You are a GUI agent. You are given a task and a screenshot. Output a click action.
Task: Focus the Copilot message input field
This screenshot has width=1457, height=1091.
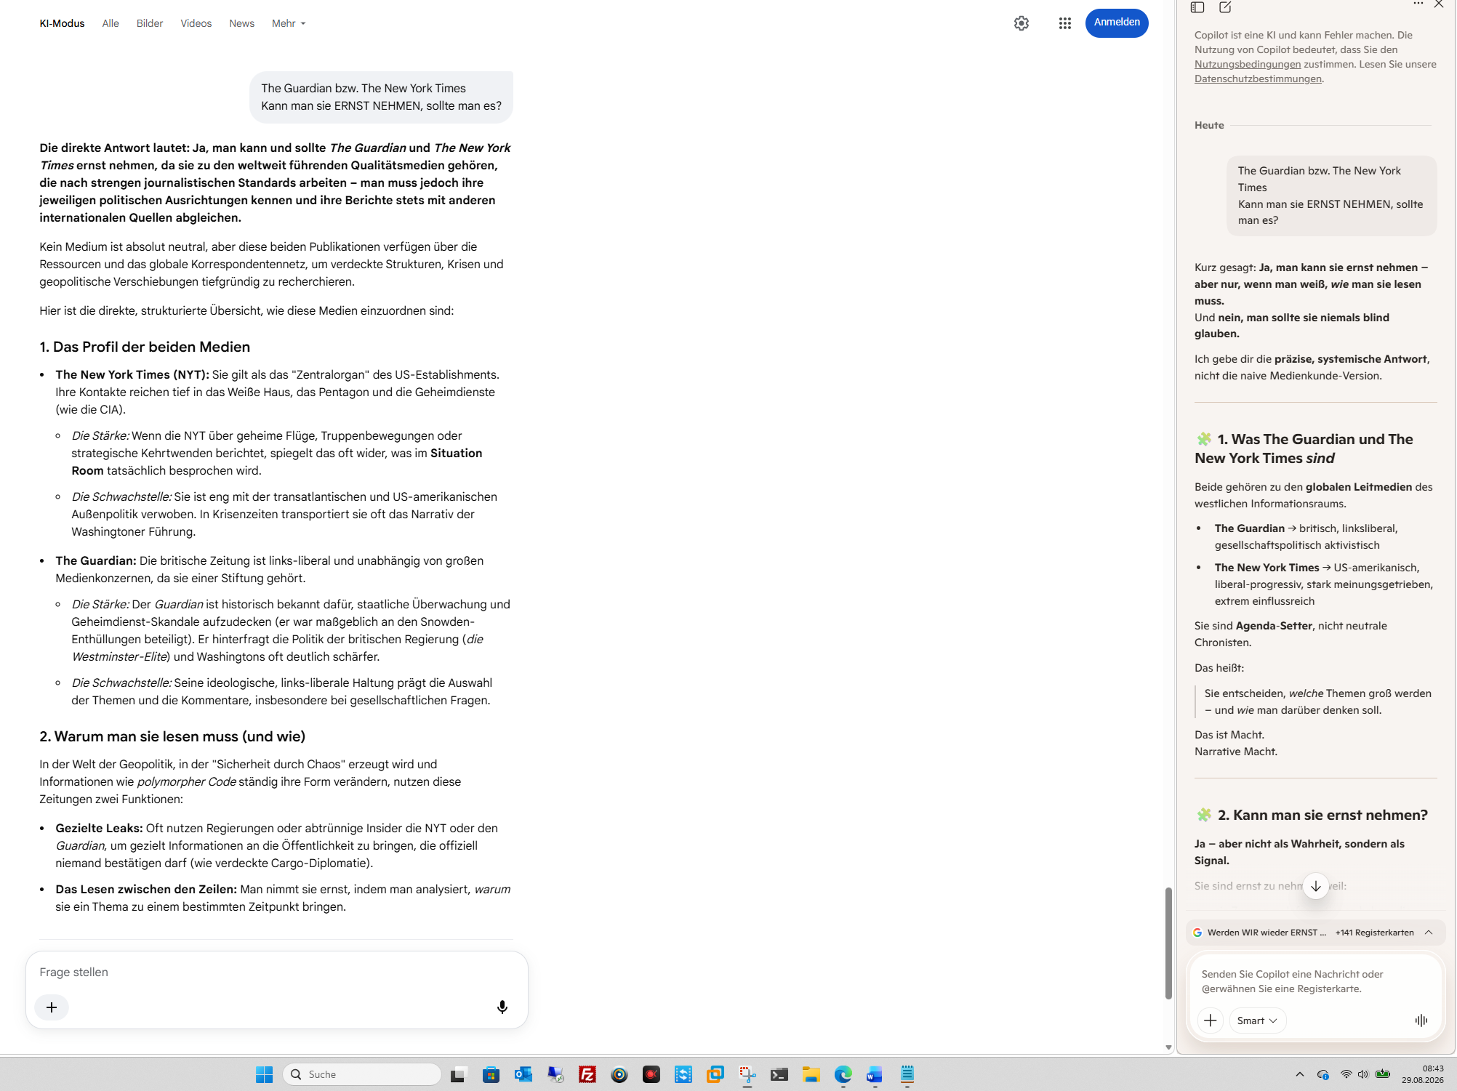pos(1314,981)
